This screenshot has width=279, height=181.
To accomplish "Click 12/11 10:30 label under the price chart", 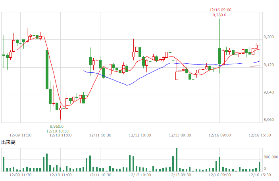I will (100, 135).
